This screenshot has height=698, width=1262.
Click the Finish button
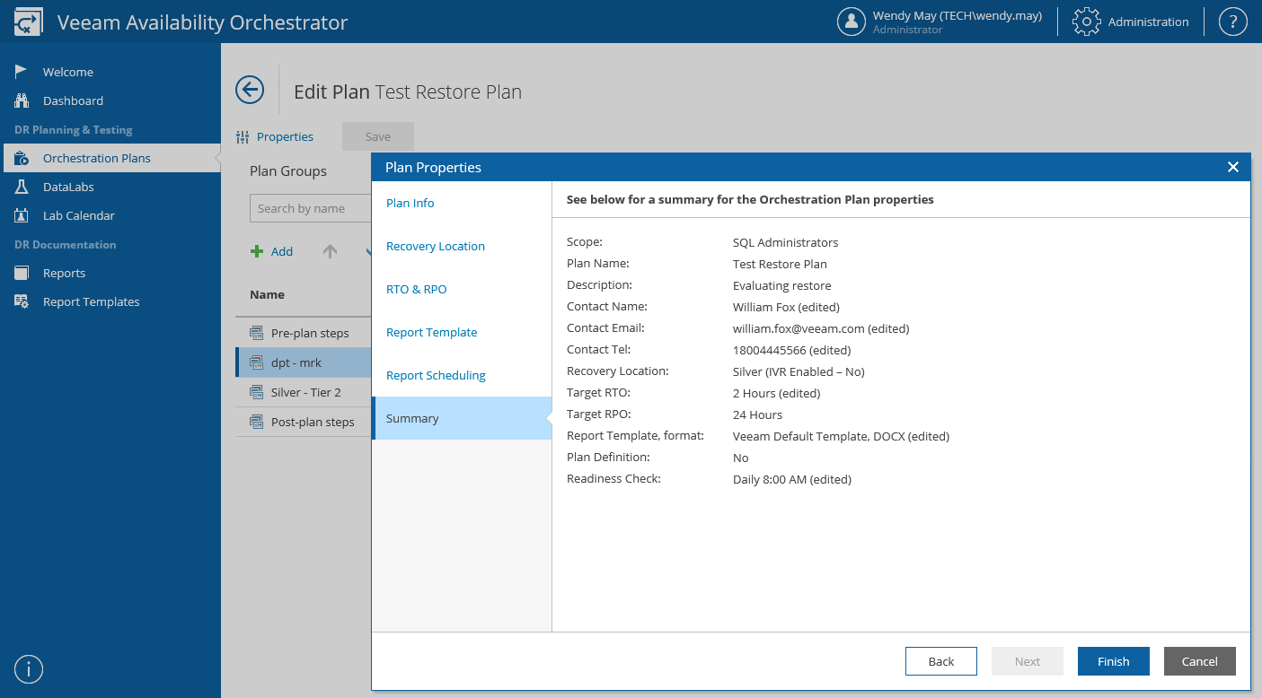(x=1113, y=661)
